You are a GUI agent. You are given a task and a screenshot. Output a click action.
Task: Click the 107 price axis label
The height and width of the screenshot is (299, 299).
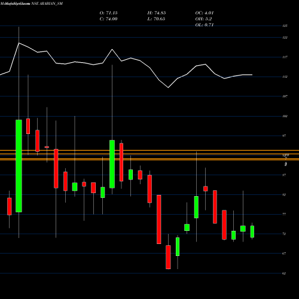pyautogui.click(x=285, y=96)
